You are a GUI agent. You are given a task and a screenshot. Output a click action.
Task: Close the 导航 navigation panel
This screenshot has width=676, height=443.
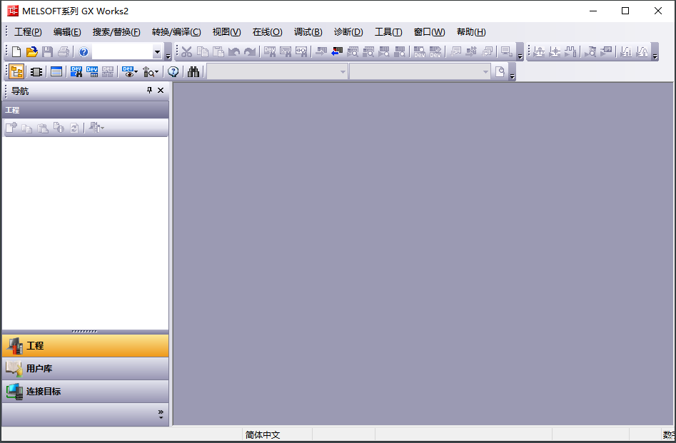coord(161,90)
